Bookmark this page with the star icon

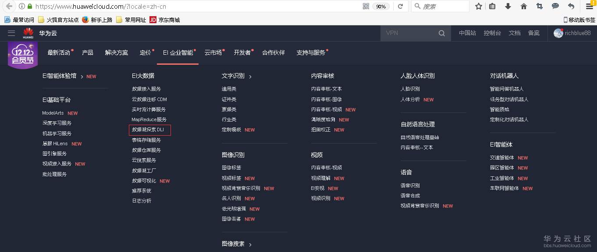point(478,6)
